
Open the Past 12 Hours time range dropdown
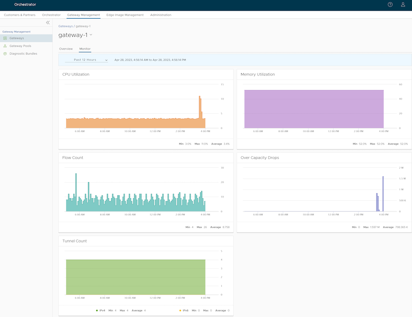click(x=86, y=60)
